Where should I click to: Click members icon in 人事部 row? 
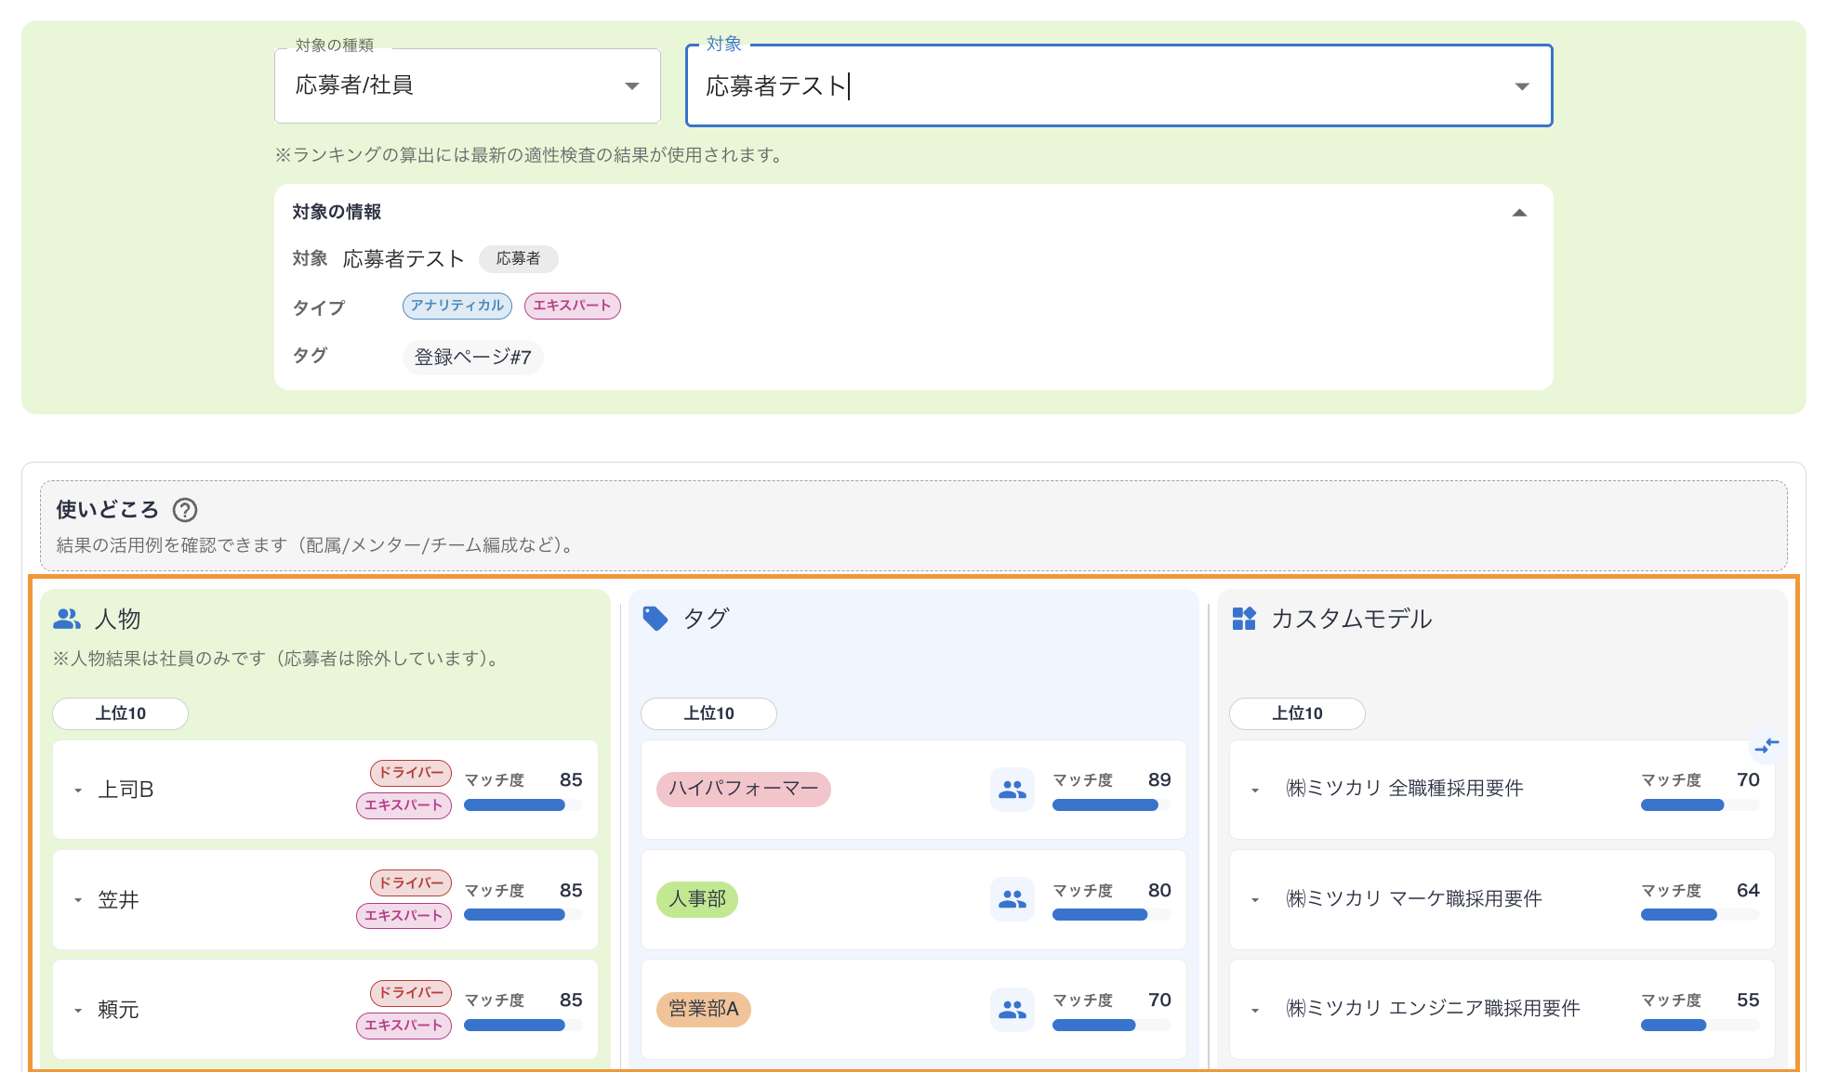1012,899
